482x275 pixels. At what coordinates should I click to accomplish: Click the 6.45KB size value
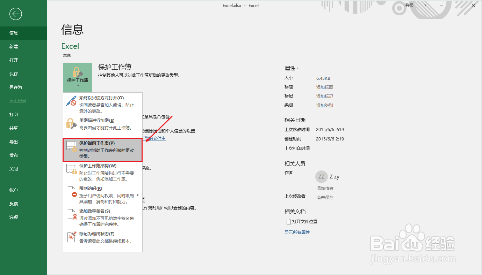pos(323,78)
